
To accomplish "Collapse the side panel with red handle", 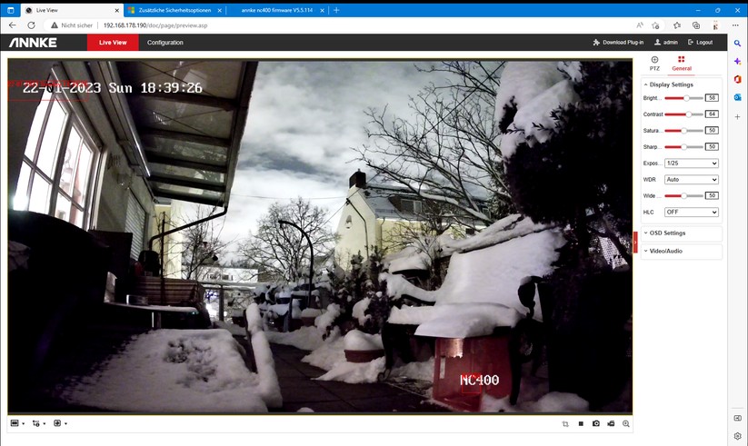I will [x=635, y=243].
